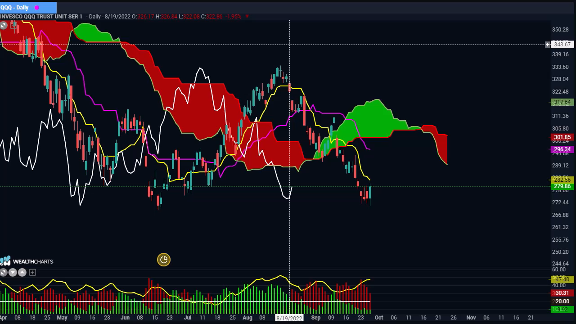Click the plus box icon on indicator pane
The width and height of the screenshot is (576, 324).
tap(32, 272)
